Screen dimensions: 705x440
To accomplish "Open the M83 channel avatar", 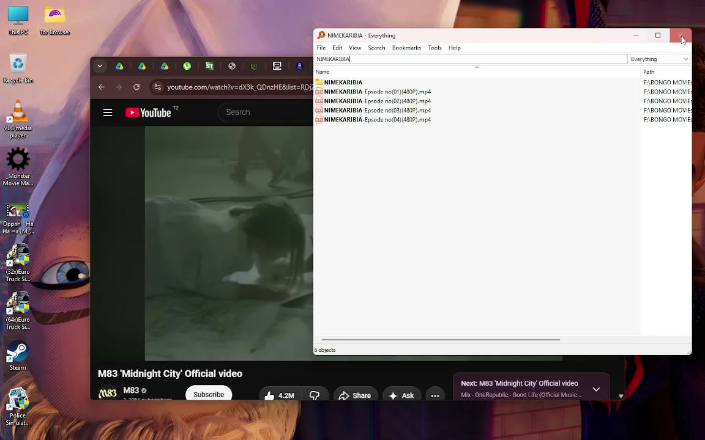I will (108, 394).
